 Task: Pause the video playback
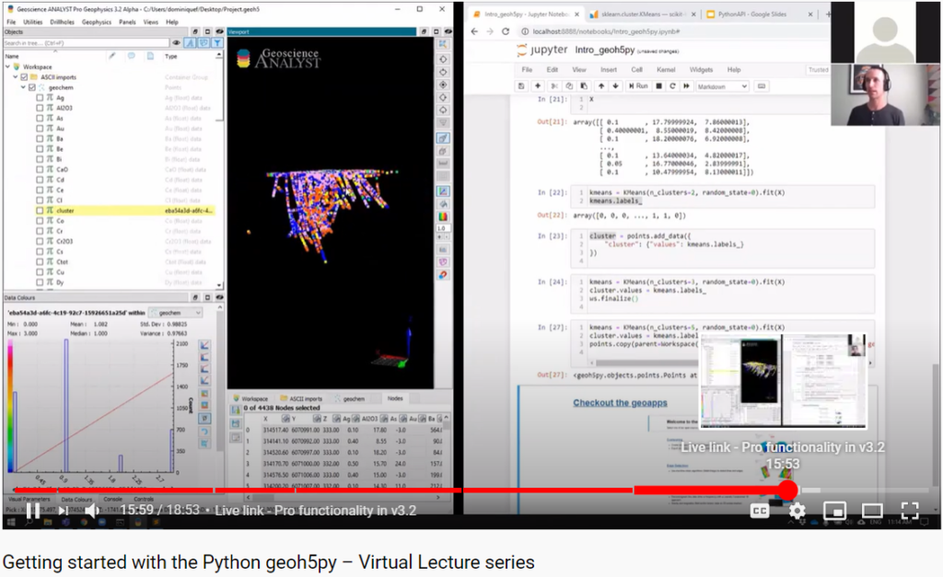tap(32, 511)
